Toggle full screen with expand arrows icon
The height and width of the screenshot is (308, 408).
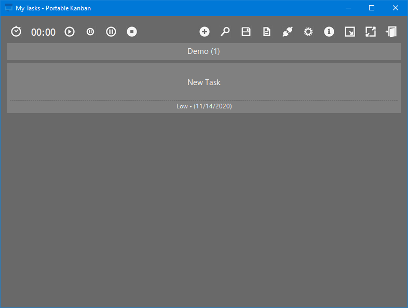coord(371,32)
